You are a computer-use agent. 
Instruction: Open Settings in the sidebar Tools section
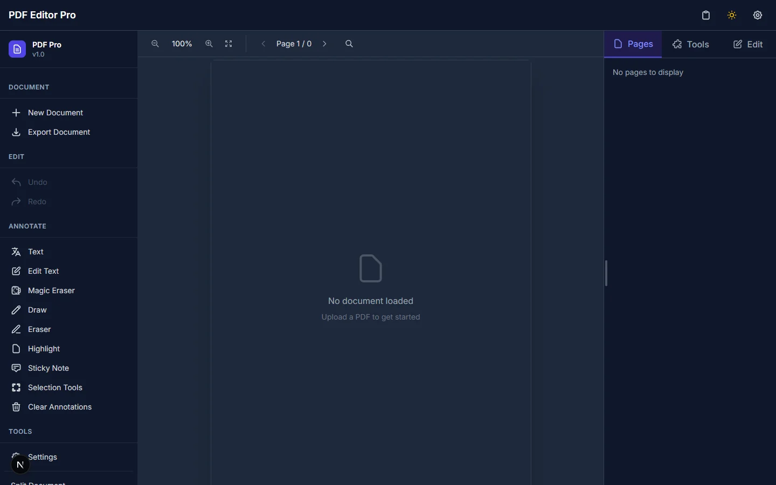coord(68,457)
